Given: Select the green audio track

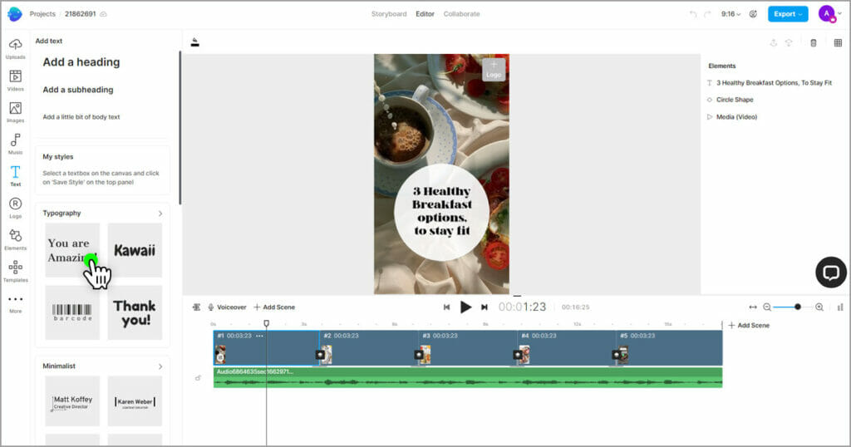Looking at the screenshot, I should (468, 377).
